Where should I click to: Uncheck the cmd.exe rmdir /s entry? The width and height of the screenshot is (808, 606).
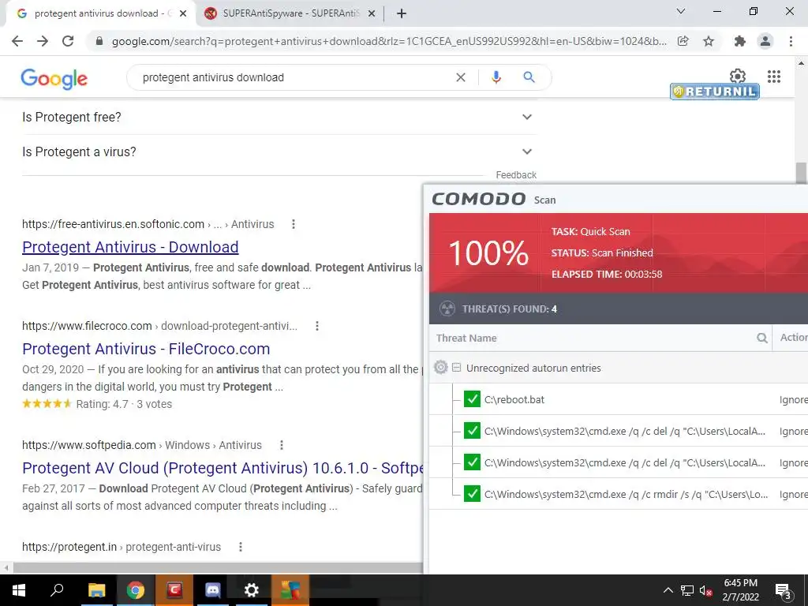pos(472,493)
